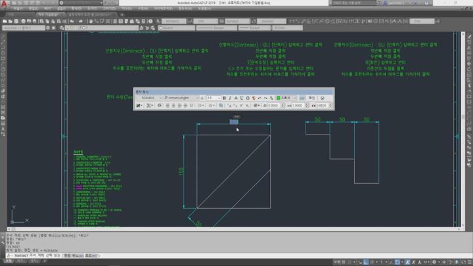Open the 파일(F) menu
The image size is (473, 266).
[x=18, y=9]
